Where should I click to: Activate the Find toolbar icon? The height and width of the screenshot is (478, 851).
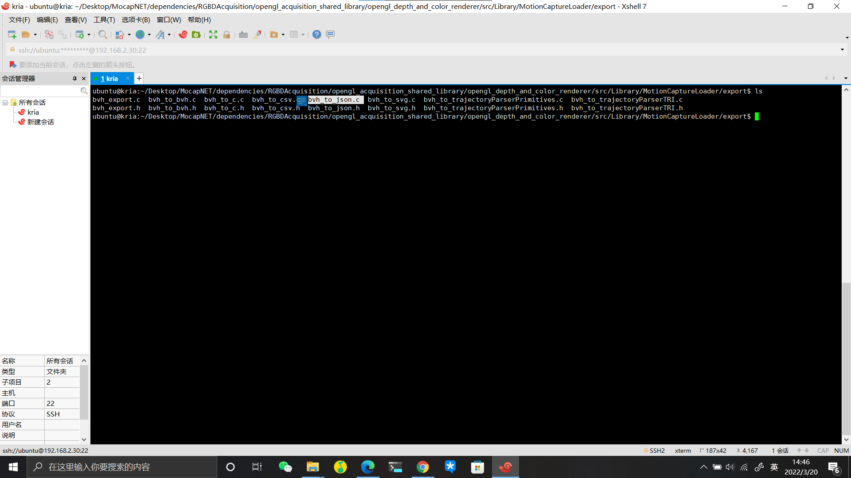click(x=103, y=34)
